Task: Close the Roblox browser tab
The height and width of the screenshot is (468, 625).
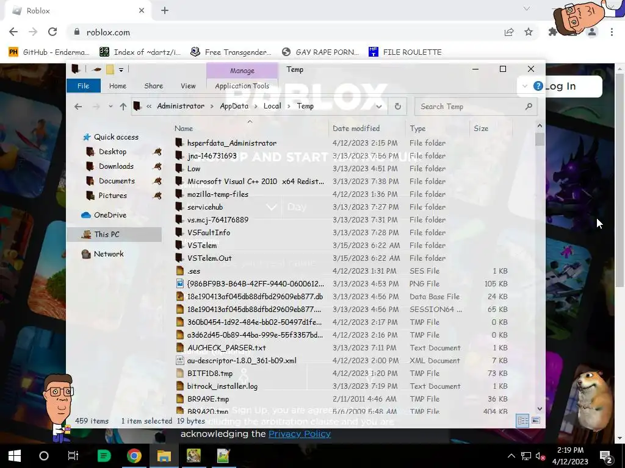Action: coord(142,10)
